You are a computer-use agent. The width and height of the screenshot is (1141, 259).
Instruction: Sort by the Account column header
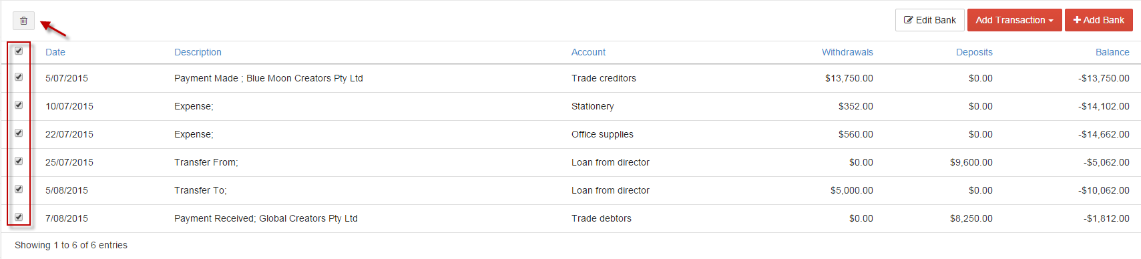[588, 52]
